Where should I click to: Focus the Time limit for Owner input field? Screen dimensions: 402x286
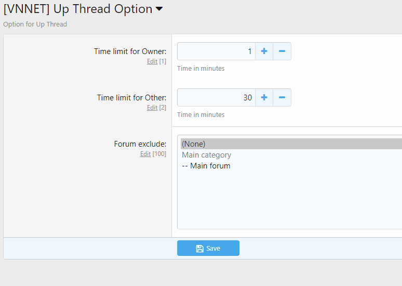point(216,51)
